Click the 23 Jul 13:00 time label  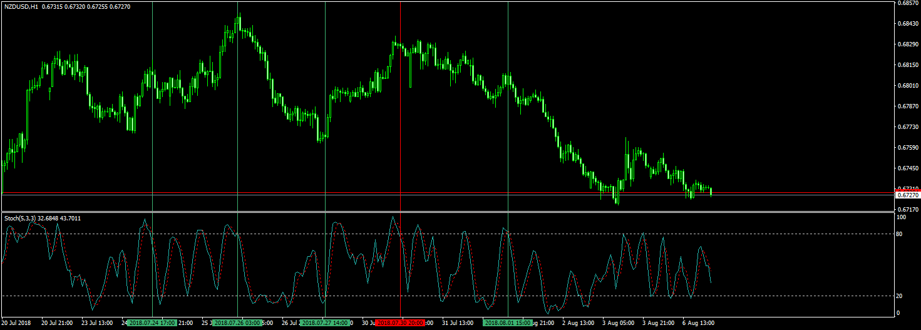click(x=97, y=323)
